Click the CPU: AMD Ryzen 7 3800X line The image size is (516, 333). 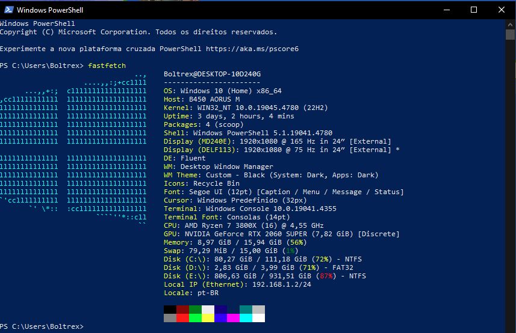coord(244,225)
